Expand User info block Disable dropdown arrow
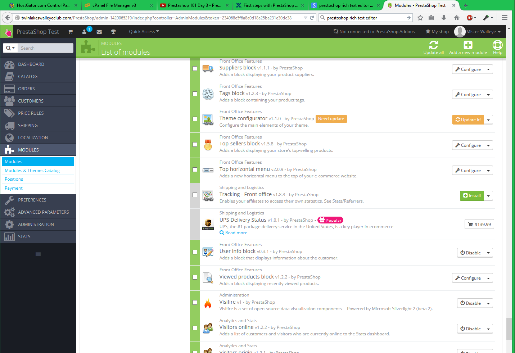 click(x=488, y=253)
